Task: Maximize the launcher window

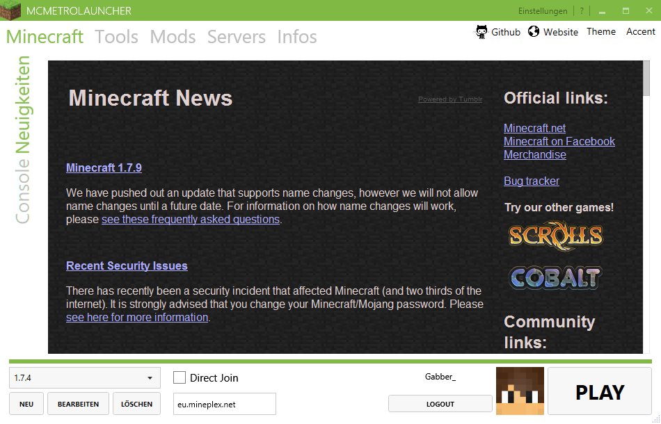Action: coord(626,11)
